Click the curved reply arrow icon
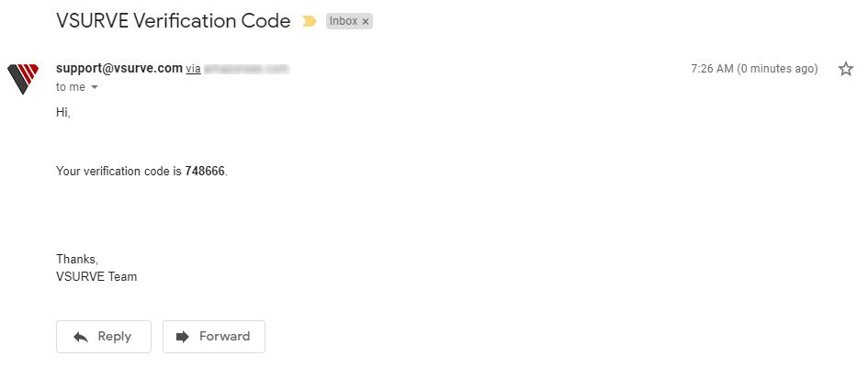The height and width of the screenshot is (390, 868). pyautogui.click(x=81, y=337)
